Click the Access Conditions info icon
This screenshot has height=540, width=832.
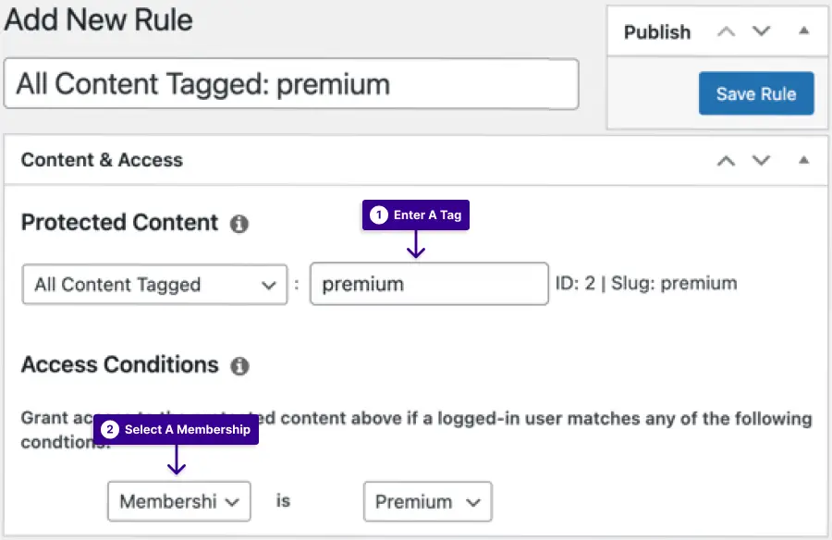[x=239, y=366]
